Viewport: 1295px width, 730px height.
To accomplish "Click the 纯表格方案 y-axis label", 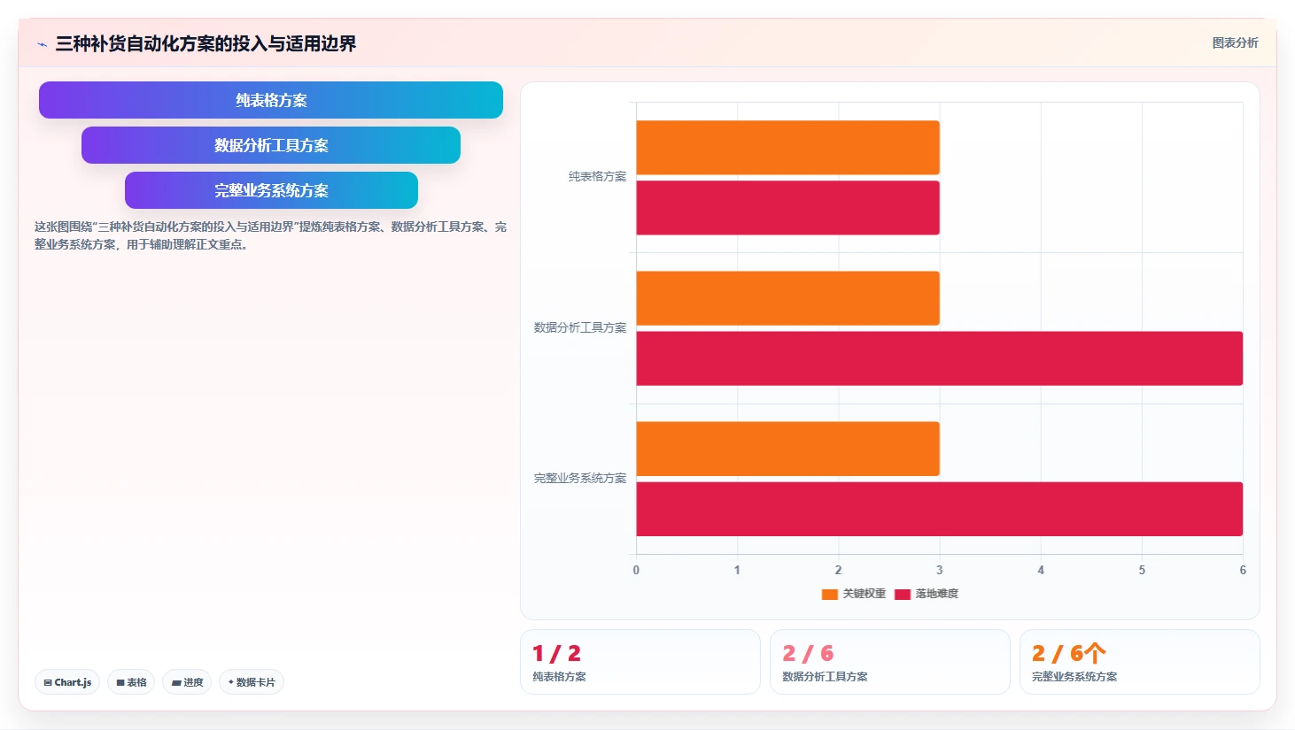I will point(597,177).
